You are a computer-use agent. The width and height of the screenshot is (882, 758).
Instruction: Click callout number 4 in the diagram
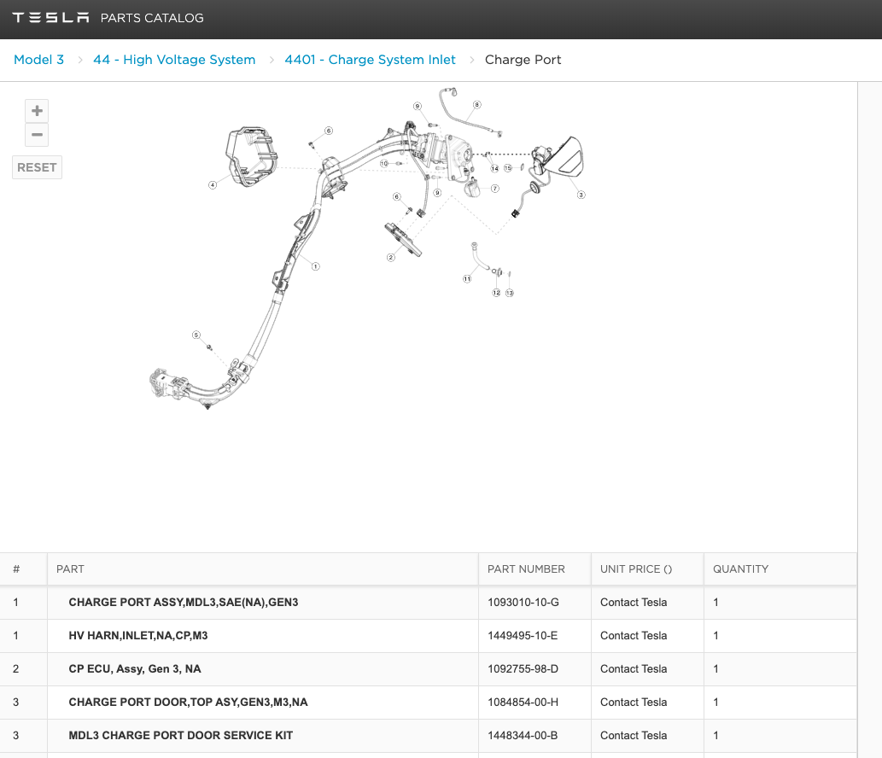pos(212,185)
